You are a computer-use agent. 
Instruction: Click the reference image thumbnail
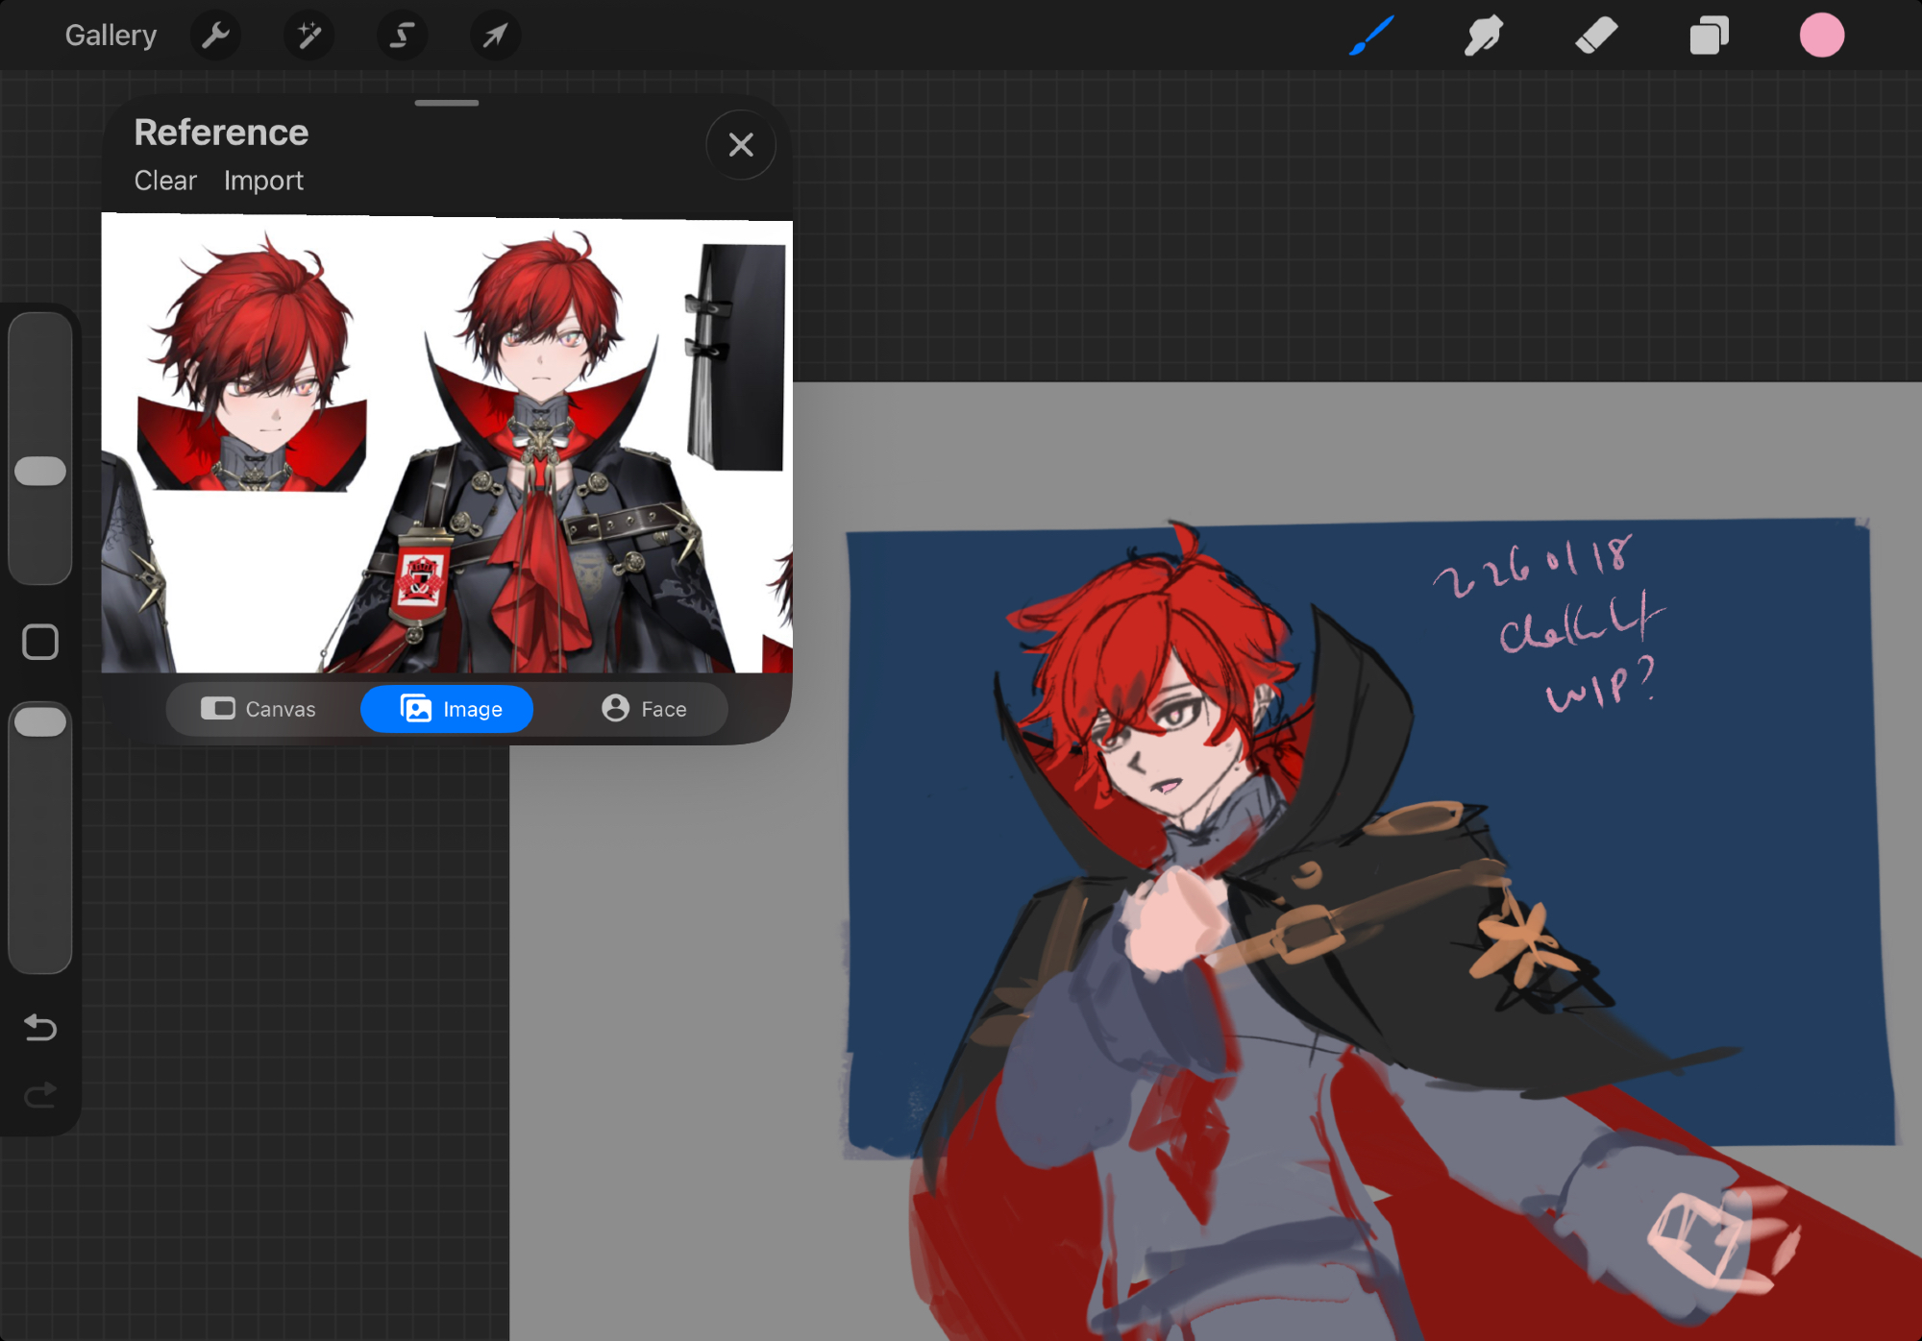(x=447, y=444)
